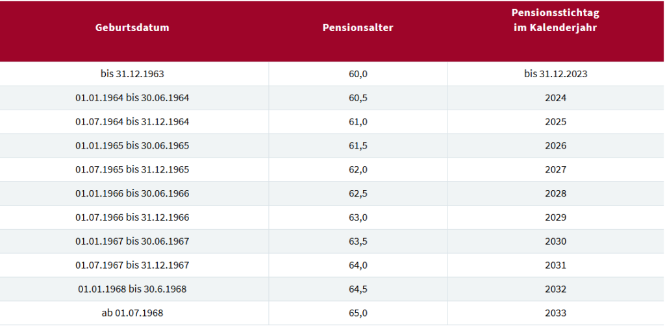Click the Geburtsdatum column header

coord(132,28)
